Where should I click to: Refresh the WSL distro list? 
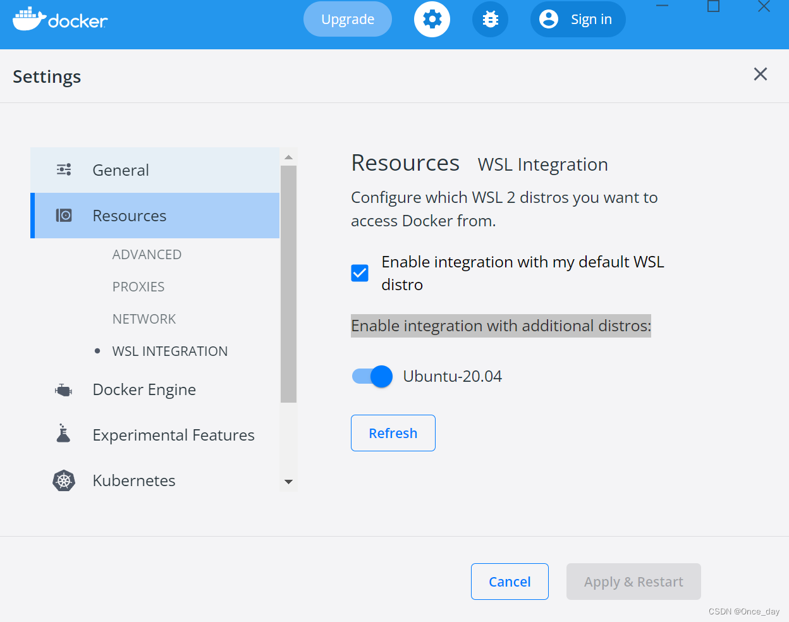click(393, 433)
